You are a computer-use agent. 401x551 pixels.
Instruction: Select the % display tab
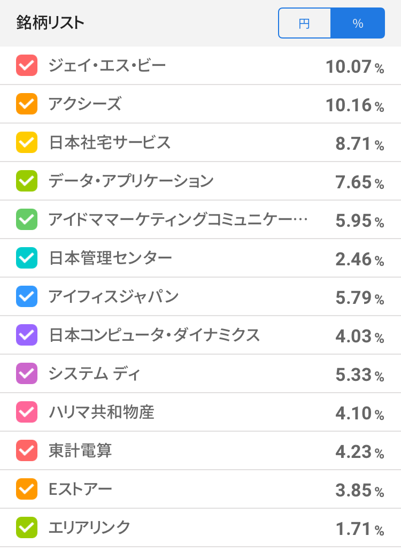(358, 24)
